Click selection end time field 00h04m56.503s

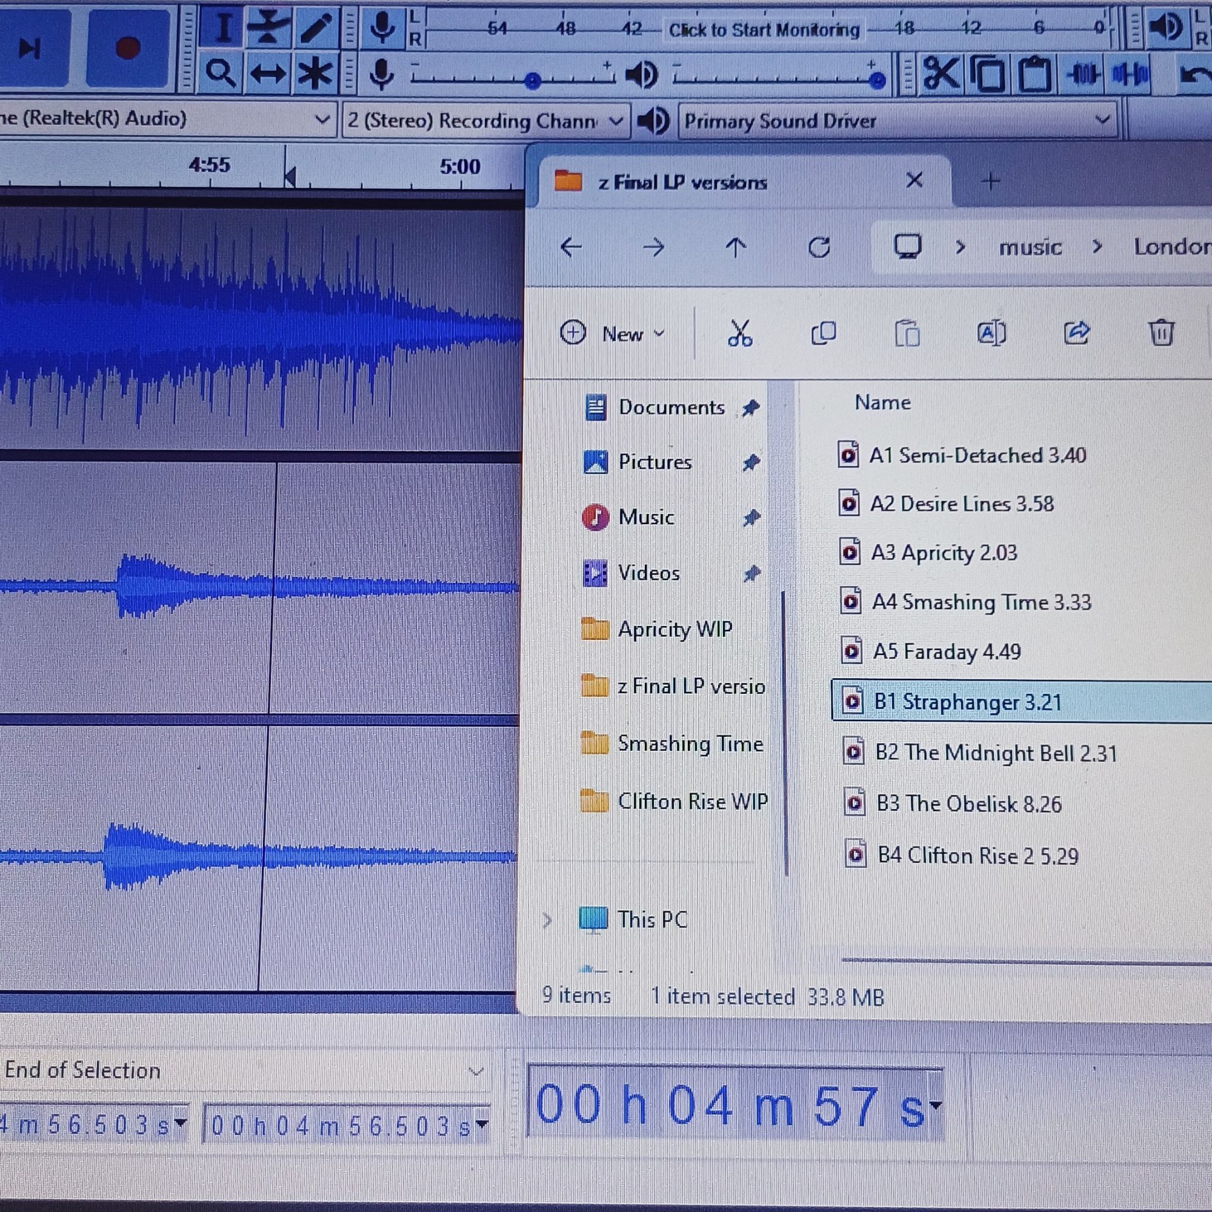coord(340,1125)
